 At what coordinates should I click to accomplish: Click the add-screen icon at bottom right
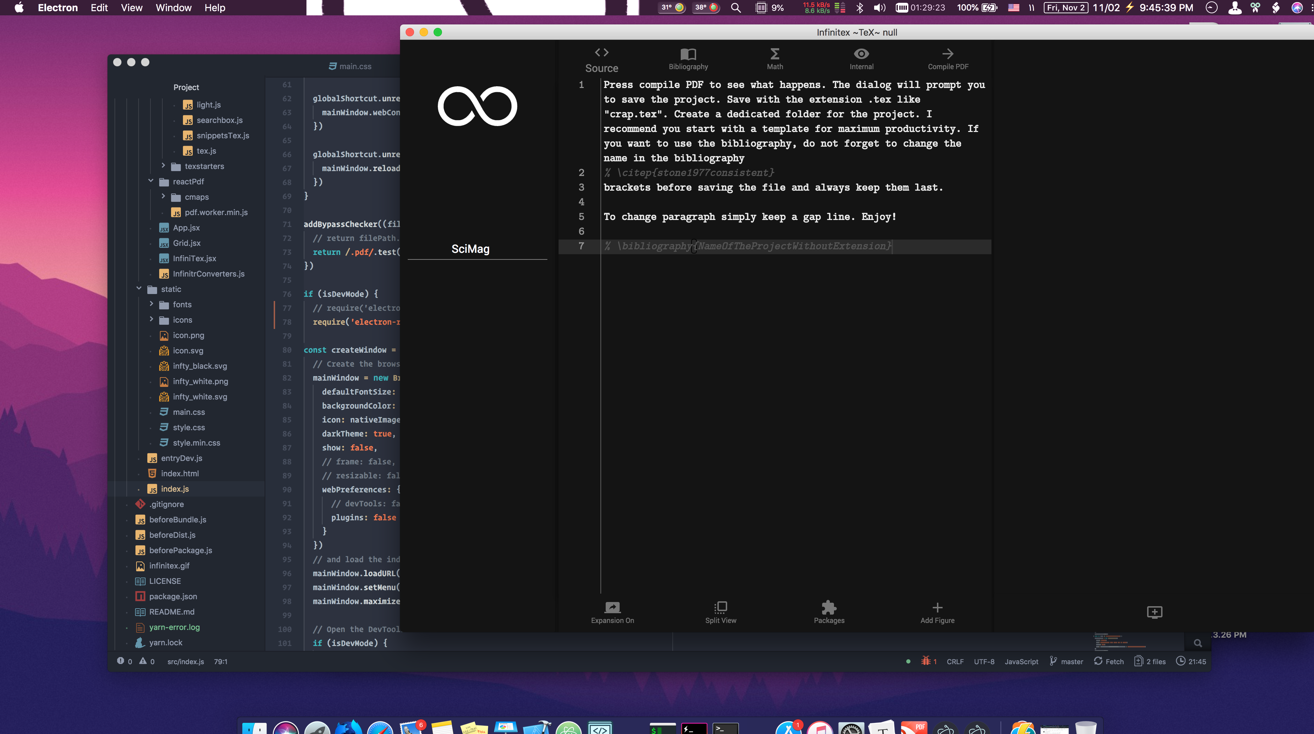(1154, 612)
